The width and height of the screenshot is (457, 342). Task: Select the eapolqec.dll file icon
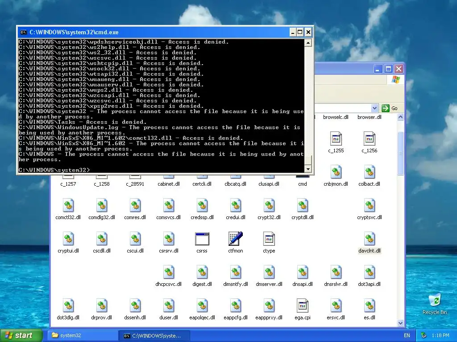tap(202, 305)
